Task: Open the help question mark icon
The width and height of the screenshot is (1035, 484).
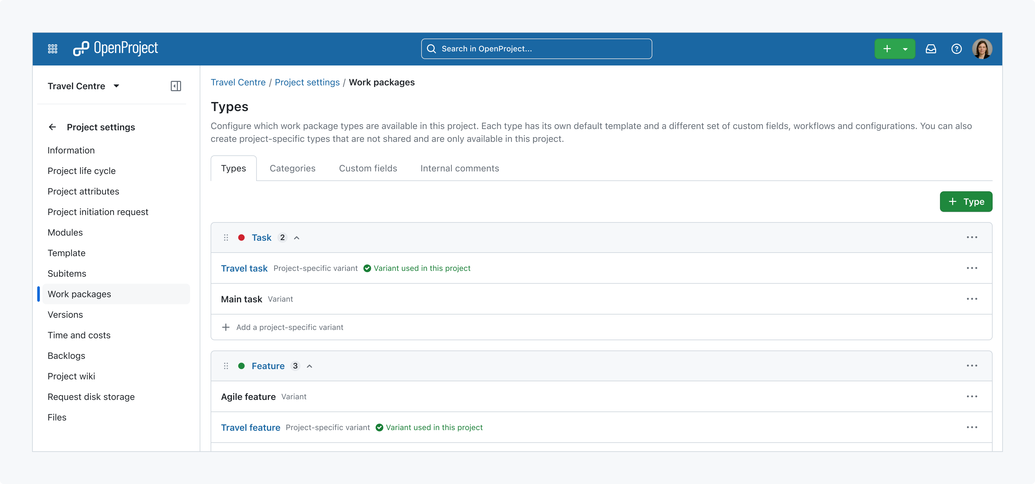Action: coord(957,48)
